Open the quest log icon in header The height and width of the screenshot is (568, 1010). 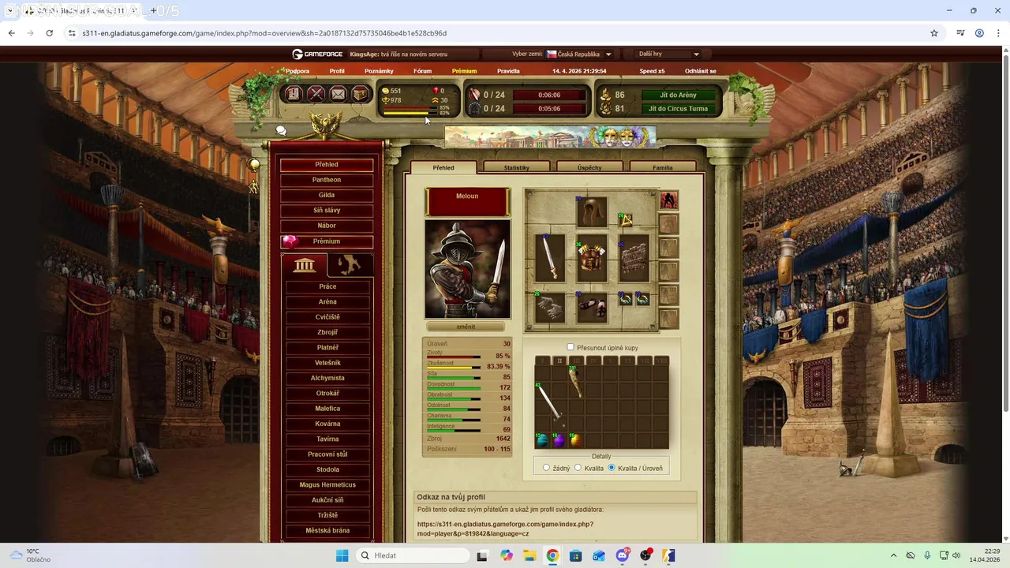tap(293, 94)
